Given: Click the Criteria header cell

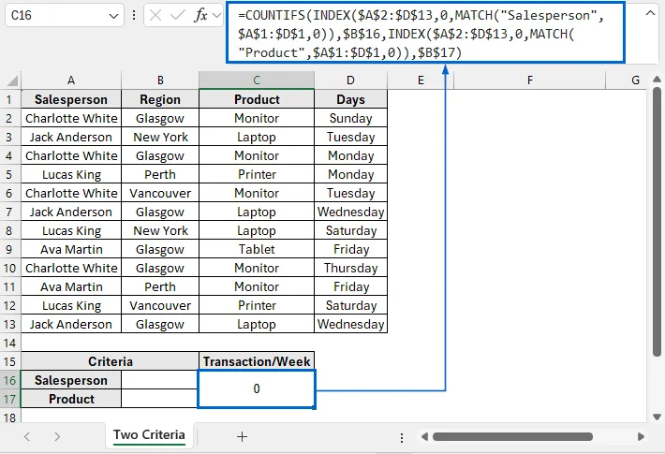Looking at the screenshot, I should pos(111,361).
